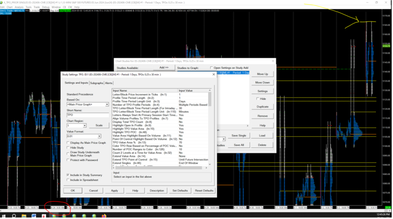The width and height of the screenshot is (393, 219).
Task: Open the taskbar search icon
Action: tap(14, 216)
